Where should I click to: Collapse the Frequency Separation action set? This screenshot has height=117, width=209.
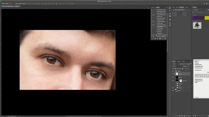point(155,35)
